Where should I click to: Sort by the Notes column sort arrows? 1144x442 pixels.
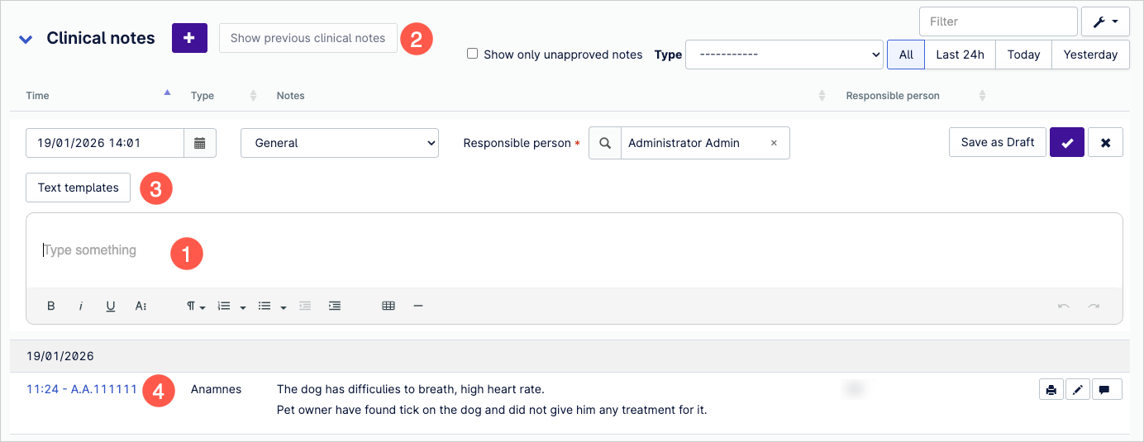[x=822, y=96]
